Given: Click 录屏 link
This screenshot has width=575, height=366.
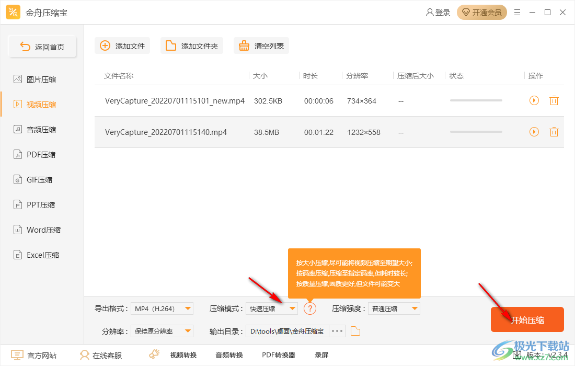Looking at the screenshot, I should [321, 355].
